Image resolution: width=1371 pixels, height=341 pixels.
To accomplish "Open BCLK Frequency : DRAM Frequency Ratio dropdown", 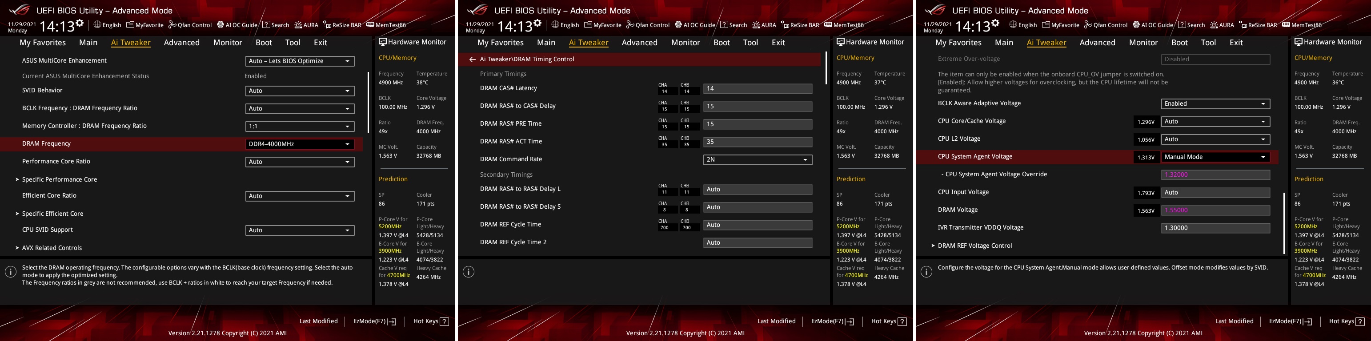I will (300, 108).
